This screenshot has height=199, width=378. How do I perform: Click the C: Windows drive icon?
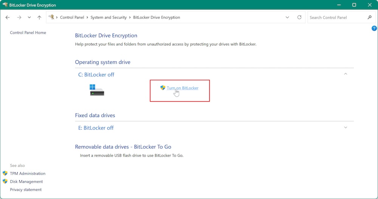(97, 90)
